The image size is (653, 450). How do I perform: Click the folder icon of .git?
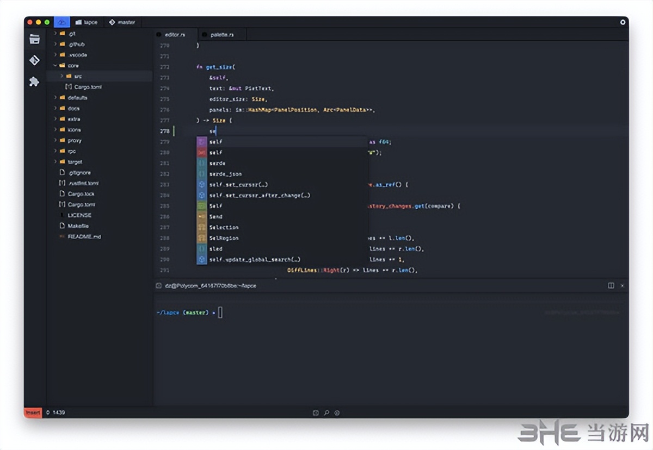[62, 34]
